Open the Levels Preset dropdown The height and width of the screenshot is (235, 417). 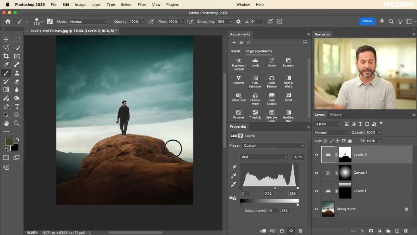pyautogui.click(x=273, y=146)
